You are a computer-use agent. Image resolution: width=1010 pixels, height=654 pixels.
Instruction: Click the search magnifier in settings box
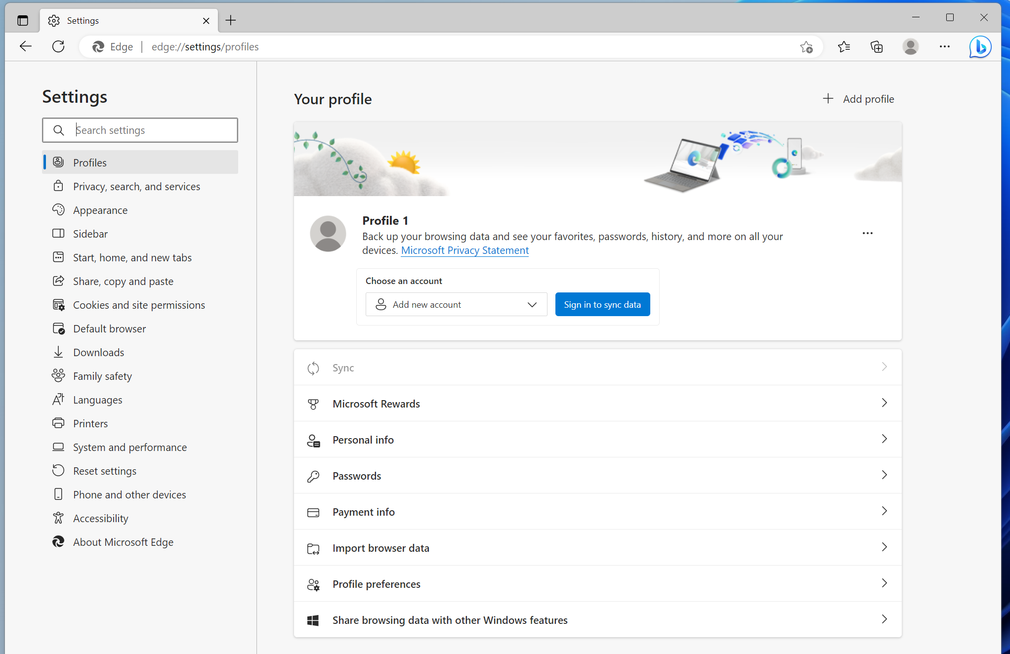pyautogui.click(x=58, y=130)
